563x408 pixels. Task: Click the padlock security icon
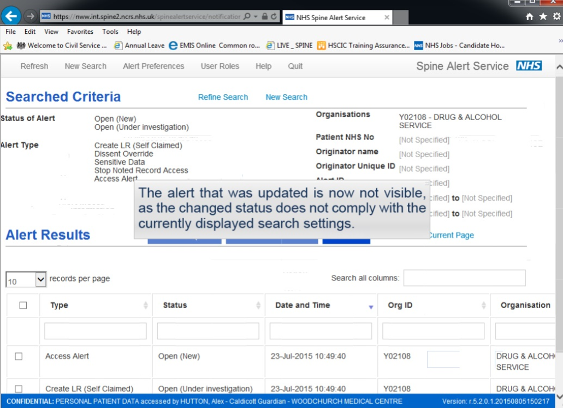[265, 16]
